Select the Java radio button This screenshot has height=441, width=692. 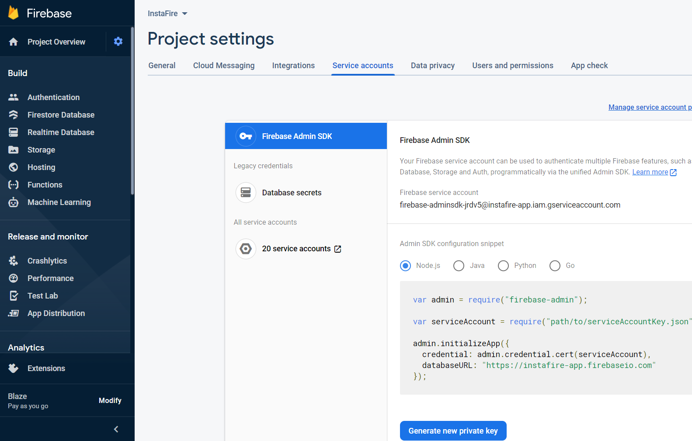[459, 266]
